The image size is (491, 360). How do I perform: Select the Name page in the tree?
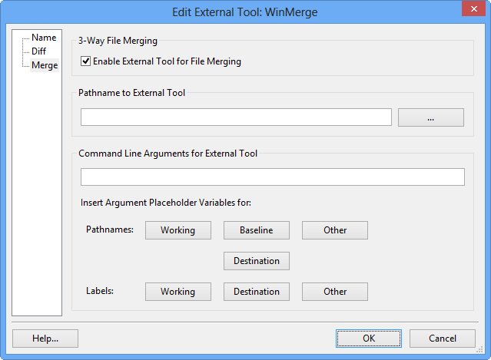[x=44, y=38]
